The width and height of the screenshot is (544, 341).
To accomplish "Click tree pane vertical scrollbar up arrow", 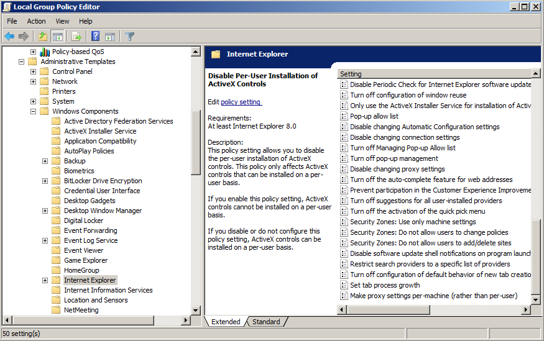I will (196, 52).
